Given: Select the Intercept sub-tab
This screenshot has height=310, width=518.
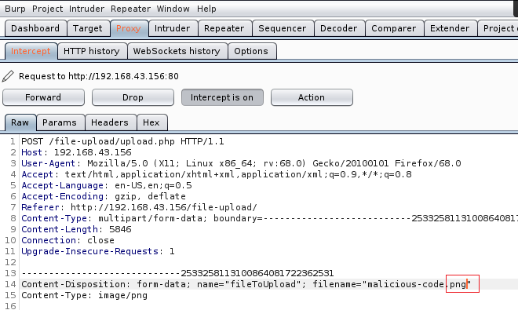Looking at the screenshot, I should coord(31,51).
